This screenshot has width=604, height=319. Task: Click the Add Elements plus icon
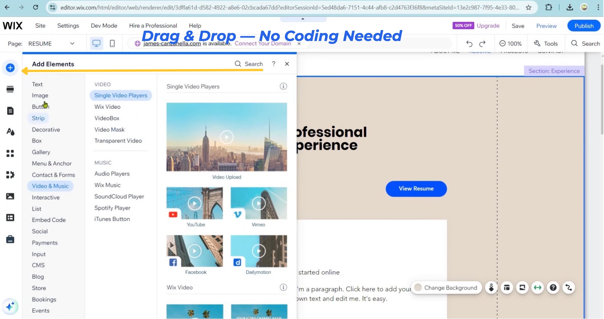point(10,68)
